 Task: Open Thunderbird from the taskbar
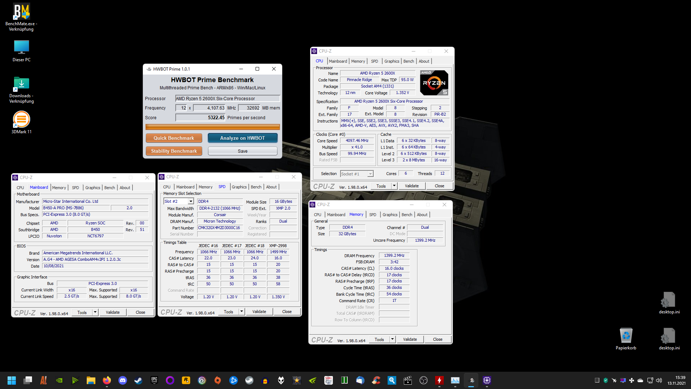click(360, 380)
